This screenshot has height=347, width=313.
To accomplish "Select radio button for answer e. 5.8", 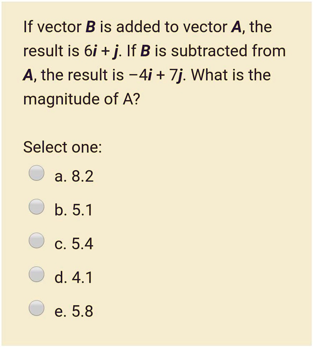I will [x=36, y=307].
